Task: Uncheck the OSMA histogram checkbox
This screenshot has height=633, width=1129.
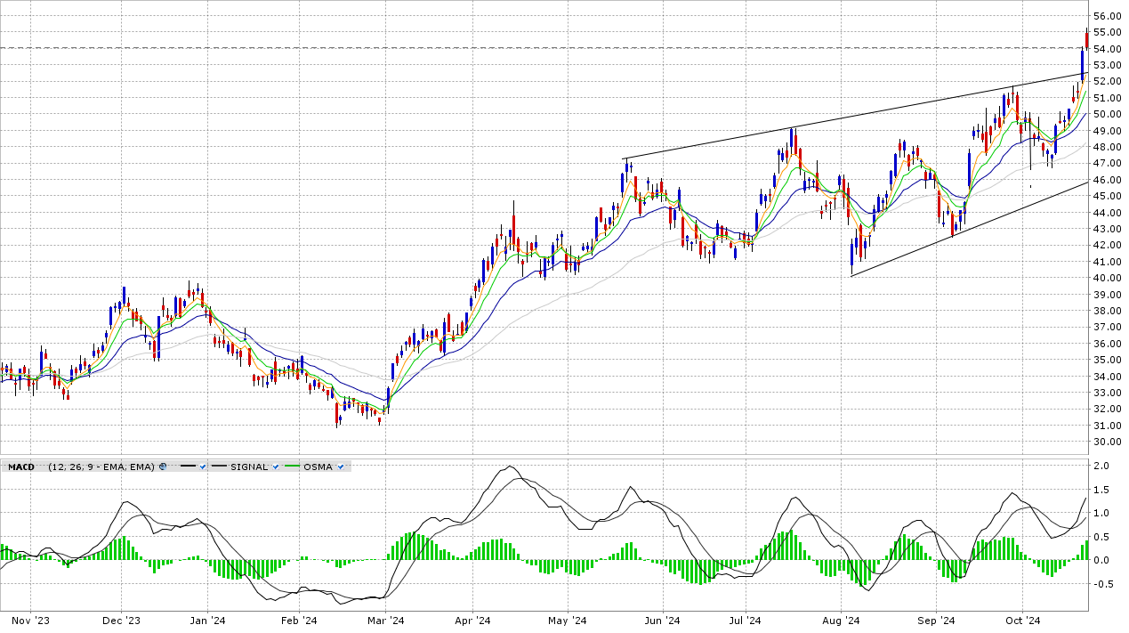Action: point(341,467)
